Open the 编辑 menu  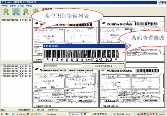[x=5, y=6]
